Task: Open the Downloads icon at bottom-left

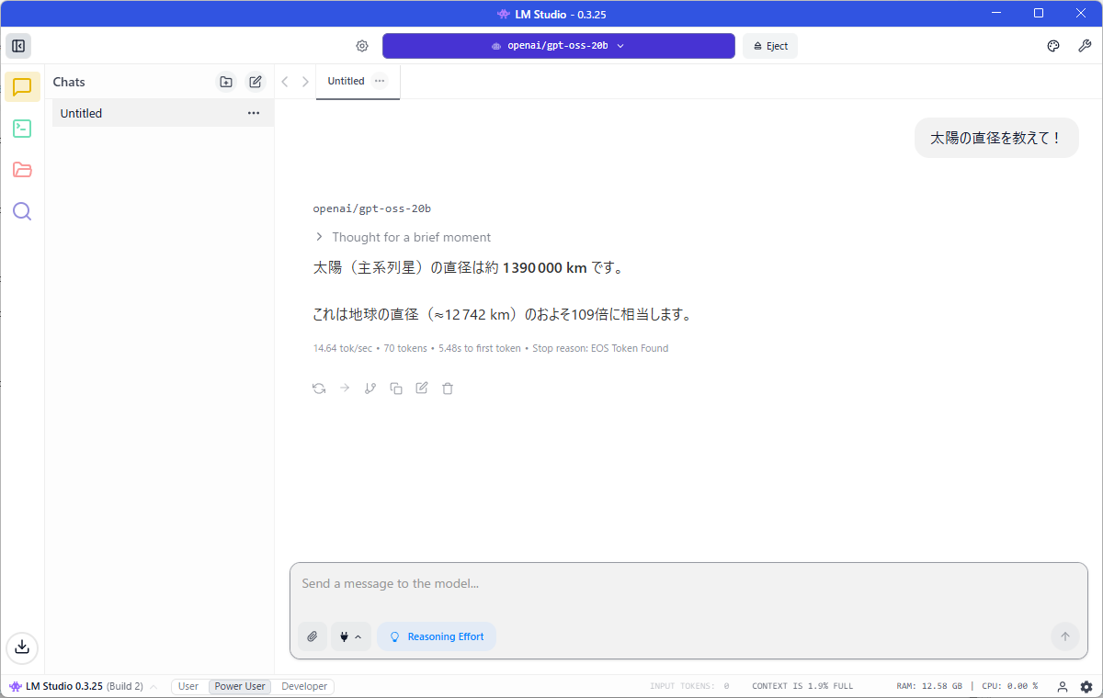Action: 22,647
